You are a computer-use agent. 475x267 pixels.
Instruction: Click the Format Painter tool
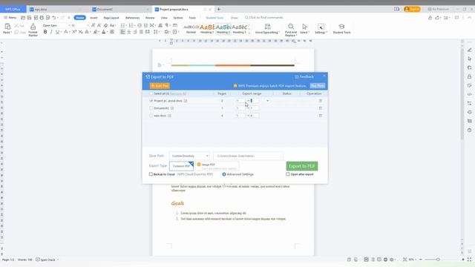(33, 30)
